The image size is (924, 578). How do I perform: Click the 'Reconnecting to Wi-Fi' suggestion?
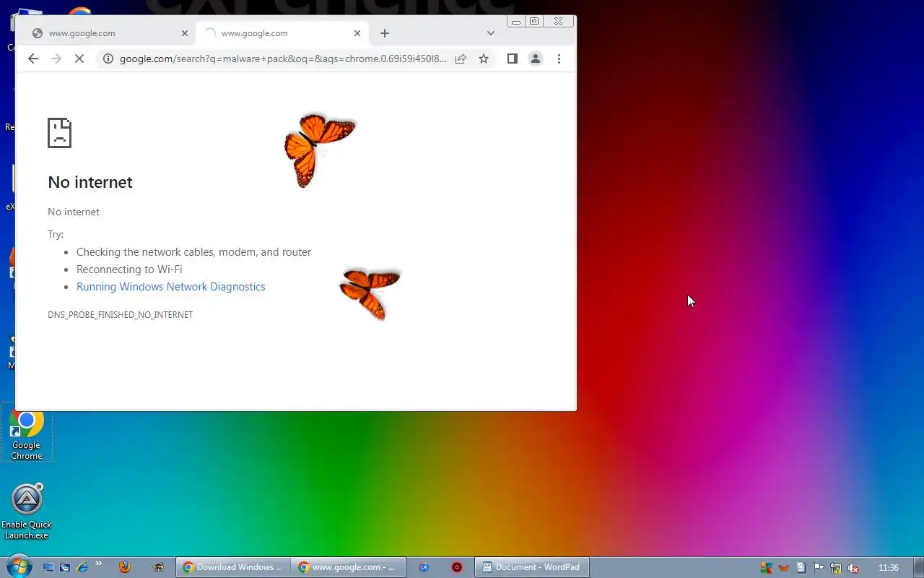pos(129,269)
